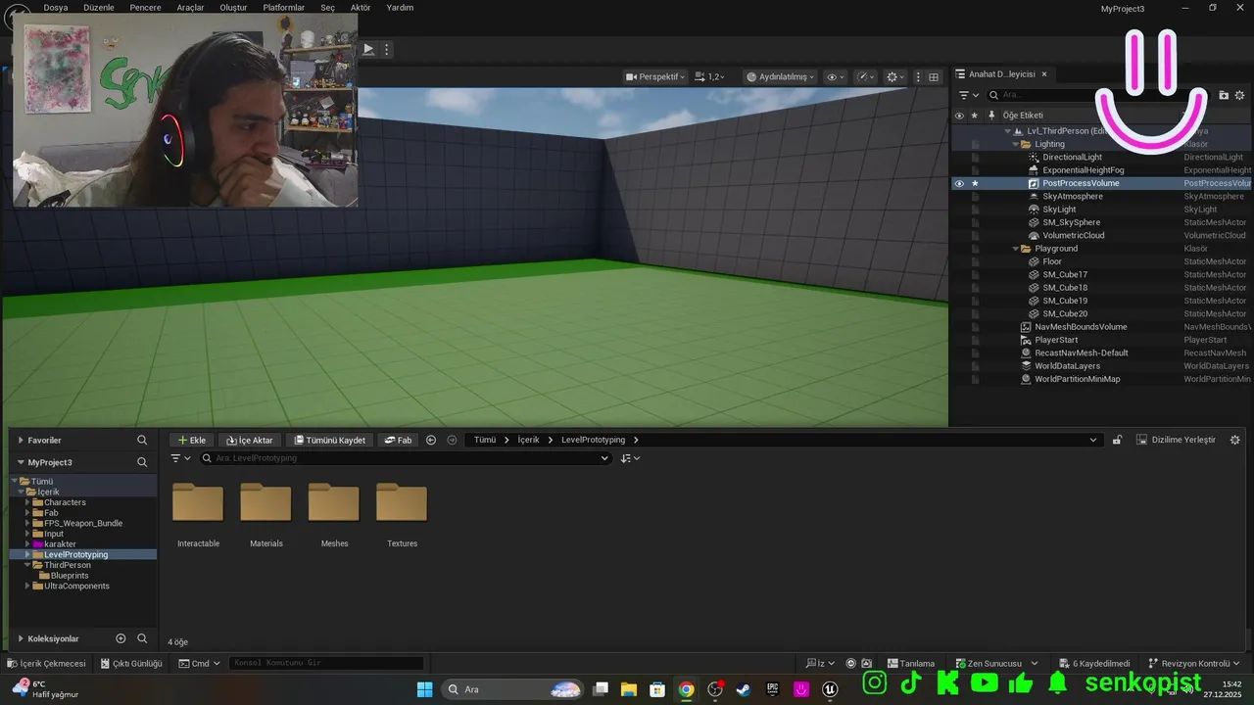The image size is (1254, 705).
Task: Click Dizilime Yerleştir dock button
Action: click(1176, 440)
